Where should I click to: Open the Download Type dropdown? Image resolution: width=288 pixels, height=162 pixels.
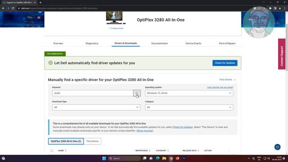pyautogui.click(x=96, y=107)
